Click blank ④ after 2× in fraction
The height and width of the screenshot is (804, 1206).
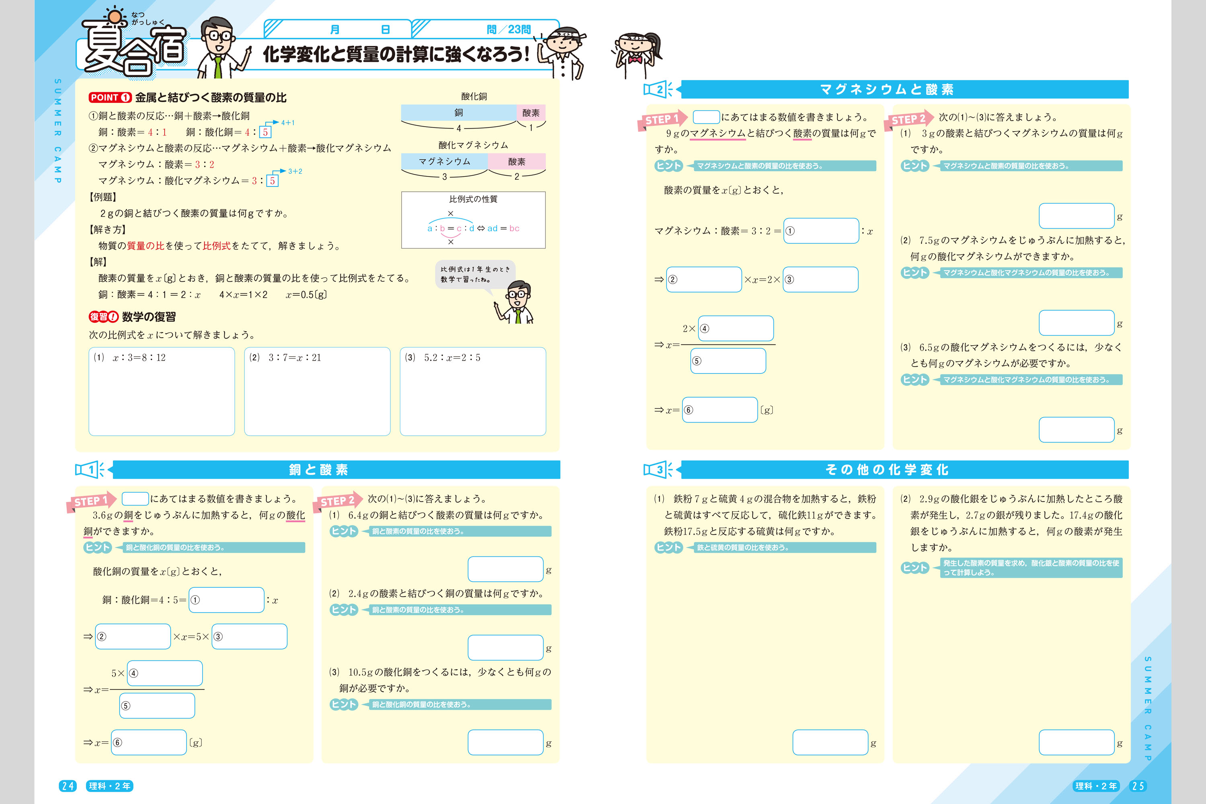pos(736,328)
